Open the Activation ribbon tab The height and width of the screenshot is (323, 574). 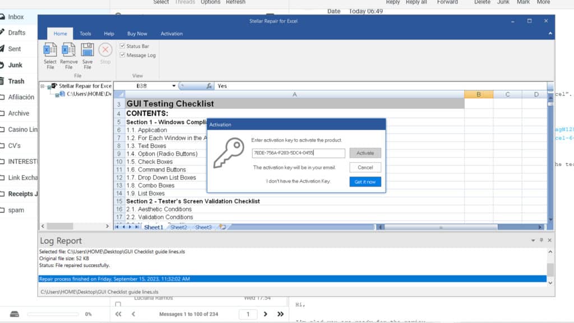click(172, 34)
